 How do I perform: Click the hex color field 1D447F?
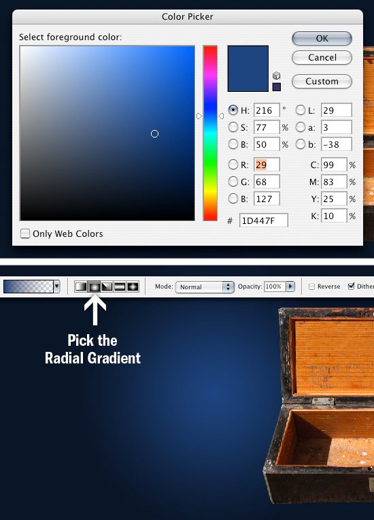[x=264, y=221]
